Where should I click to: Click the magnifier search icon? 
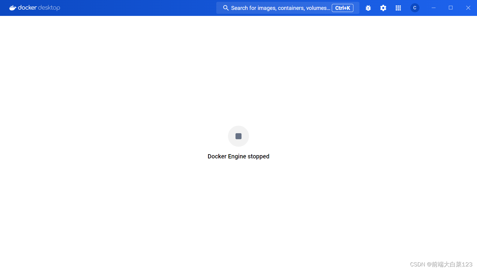226,8
